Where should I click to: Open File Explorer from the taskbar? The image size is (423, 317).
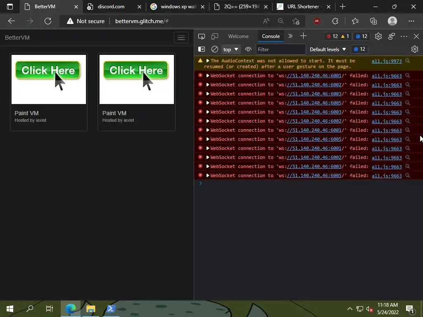90,308
